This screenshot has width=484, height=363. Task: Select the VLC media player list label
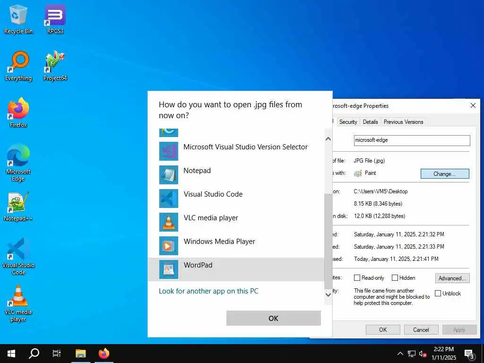211,218
